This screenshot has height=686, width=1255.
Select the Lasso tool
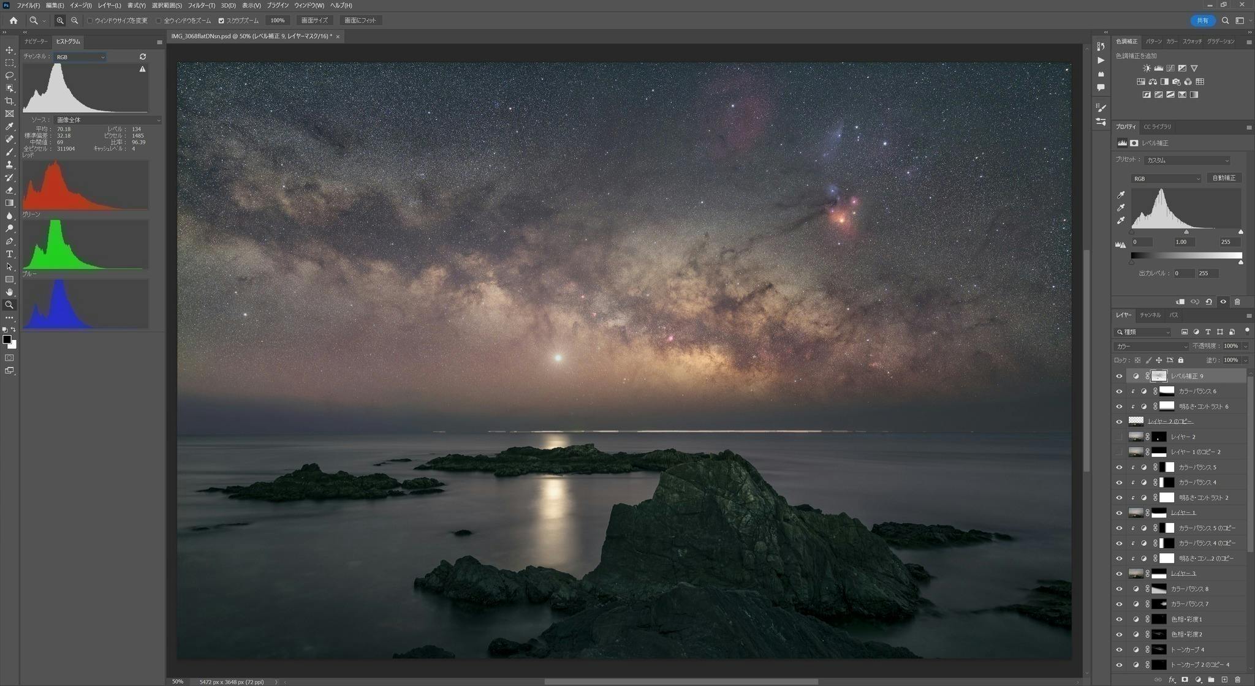tap(9, 75)
